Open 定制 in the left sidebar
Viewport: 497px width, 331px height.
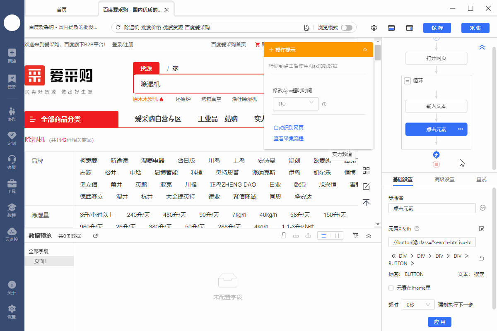coord(12,138)
